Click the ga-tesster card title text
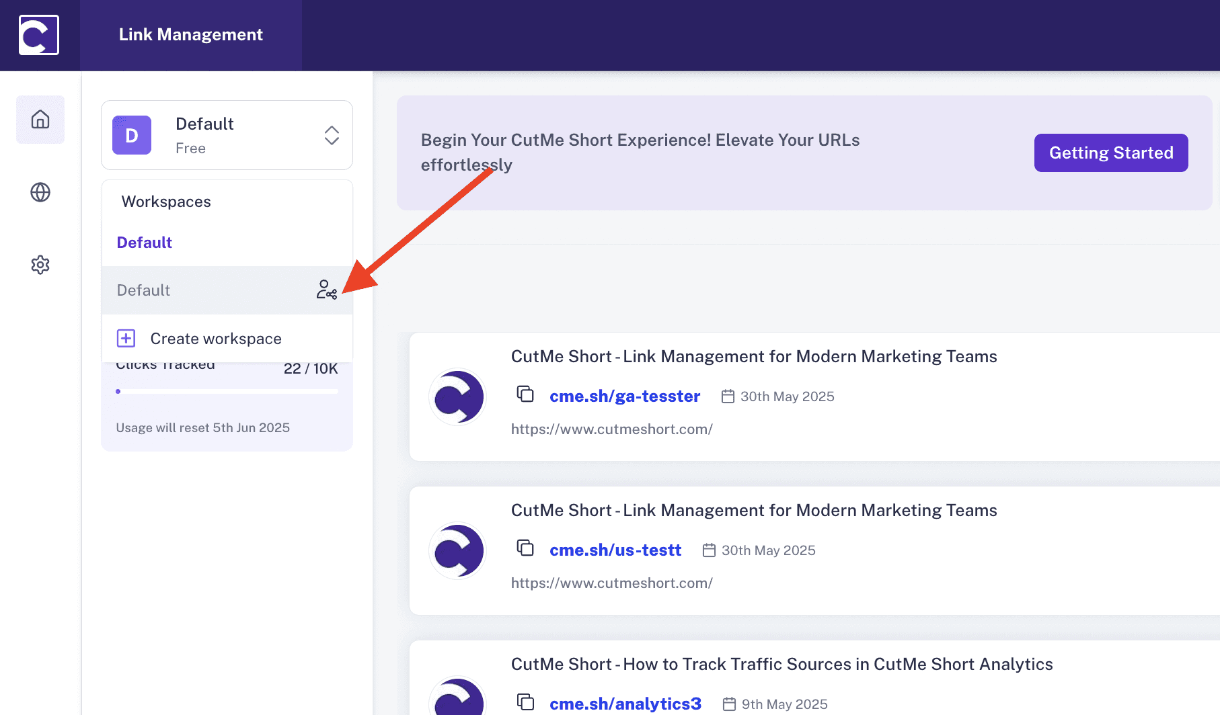The image size is (1220, 715). [754, 356]
